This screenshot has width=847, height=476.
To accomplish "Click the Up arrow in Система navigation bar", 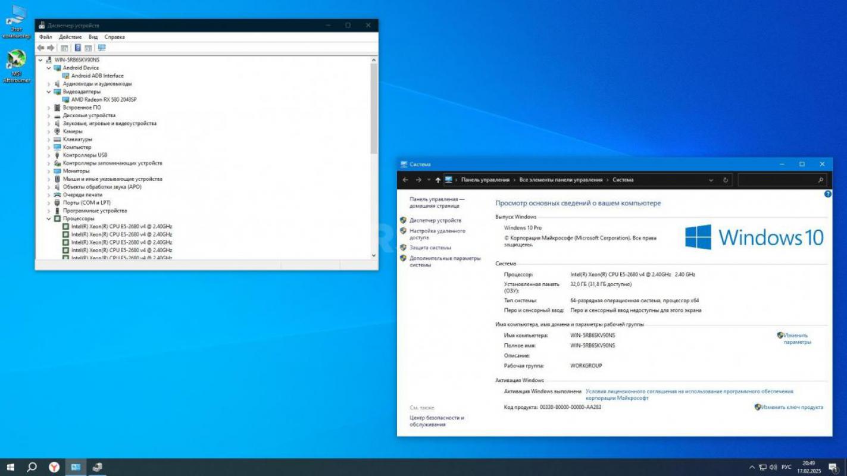I will [438, 180].
